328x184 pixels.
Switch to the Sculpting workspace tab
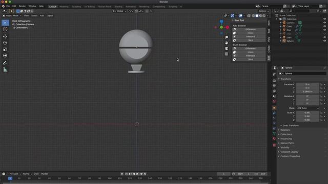click(x=76, y=7)
